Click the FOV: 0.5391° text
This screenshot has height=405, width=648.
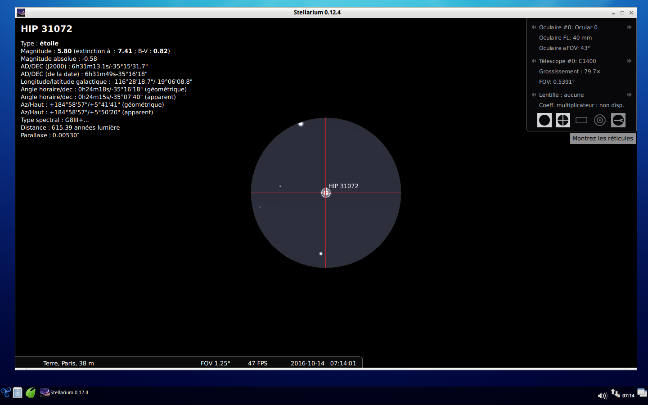coord(557,82)
